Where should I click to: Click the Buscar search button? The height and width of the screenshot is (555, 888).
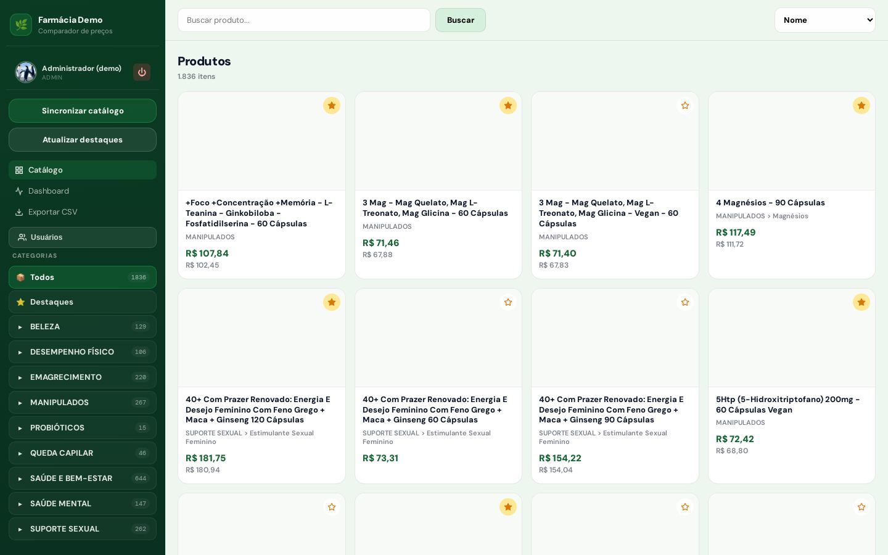(461, 20)
